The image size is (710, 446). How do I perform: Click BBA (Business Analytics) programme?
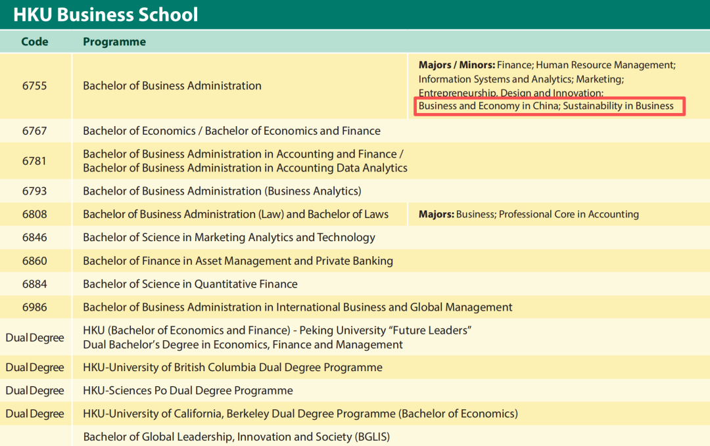pos(222,191)
